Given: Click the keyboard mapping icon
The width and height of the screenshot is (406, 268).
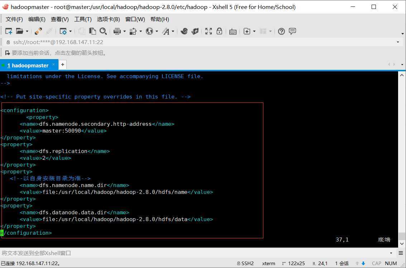Looking at the screenshot, I should point(233,31).
